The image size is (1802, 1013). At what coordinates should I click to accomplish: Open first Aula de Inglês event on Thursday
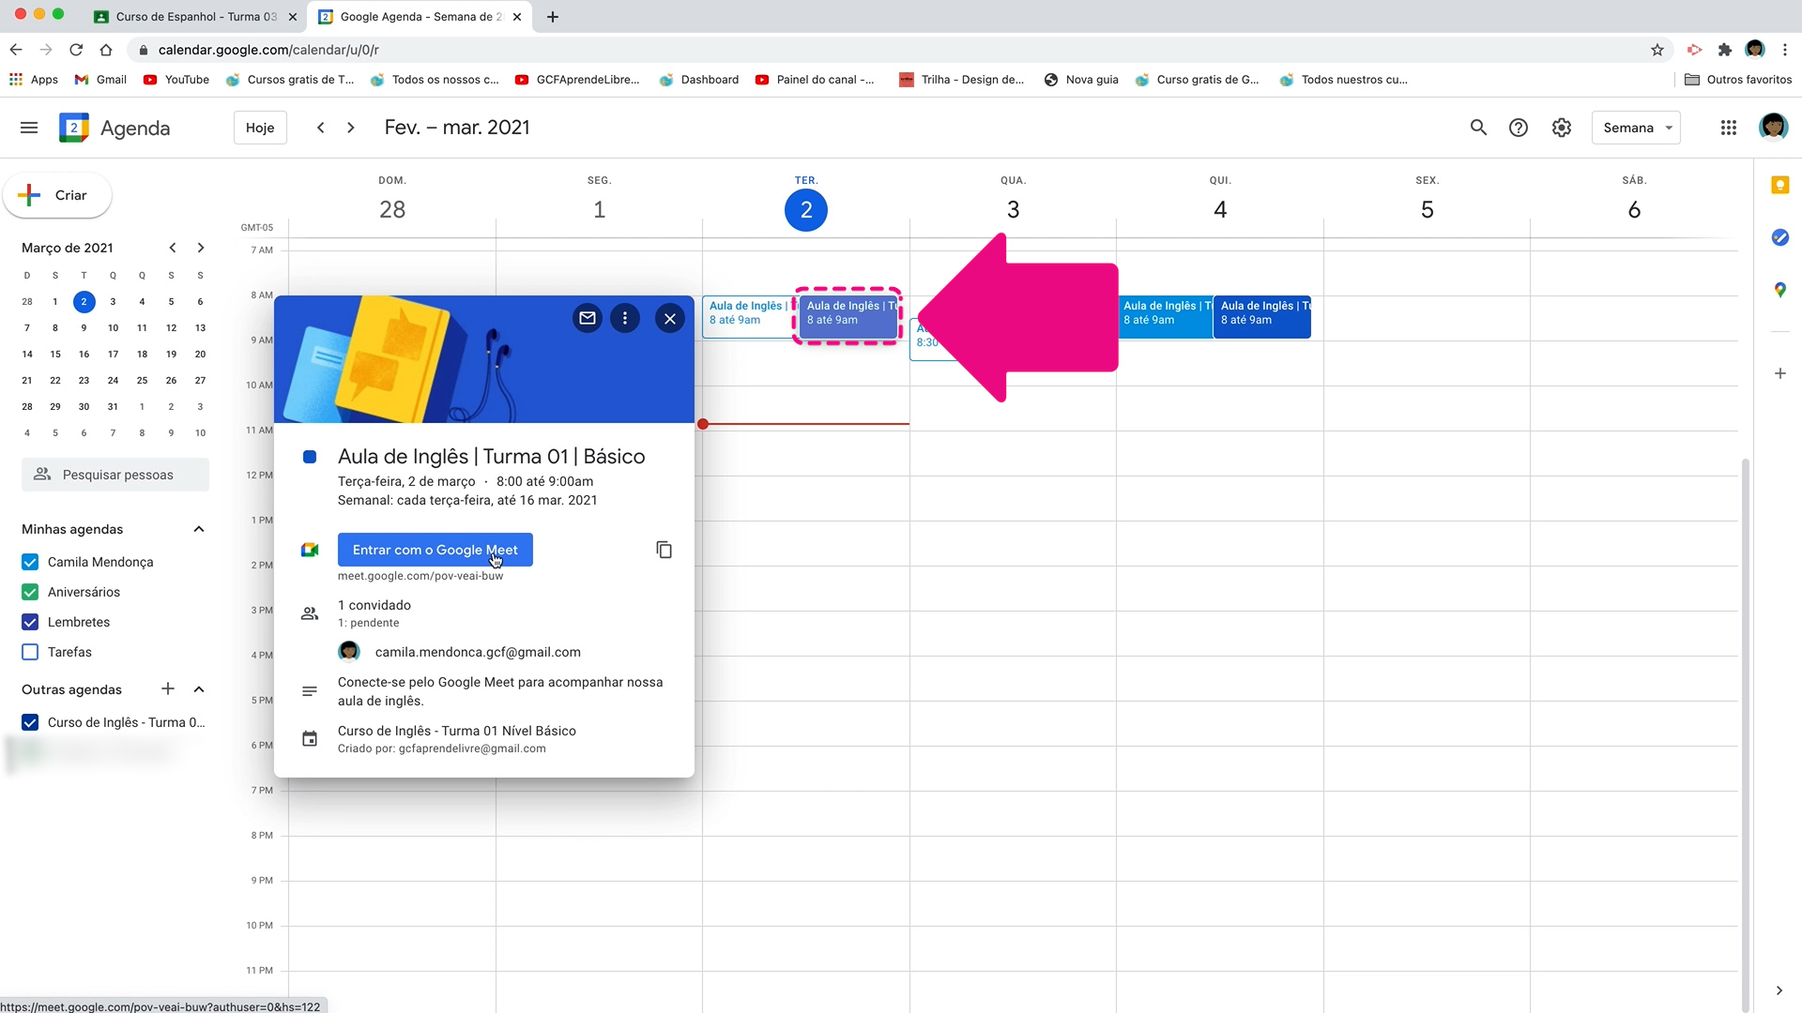tap(1165, 317)
